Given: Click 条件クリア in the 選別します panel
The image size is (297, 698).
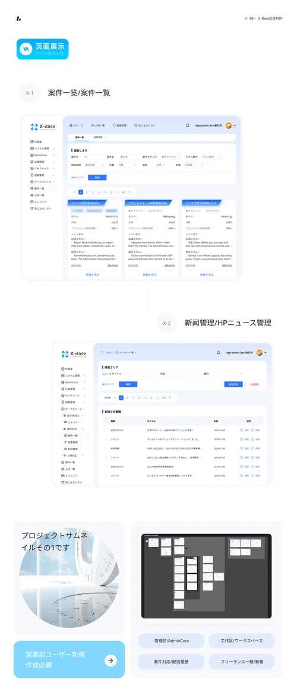Looking at the screenshot, I should click(x=77, y=177).
